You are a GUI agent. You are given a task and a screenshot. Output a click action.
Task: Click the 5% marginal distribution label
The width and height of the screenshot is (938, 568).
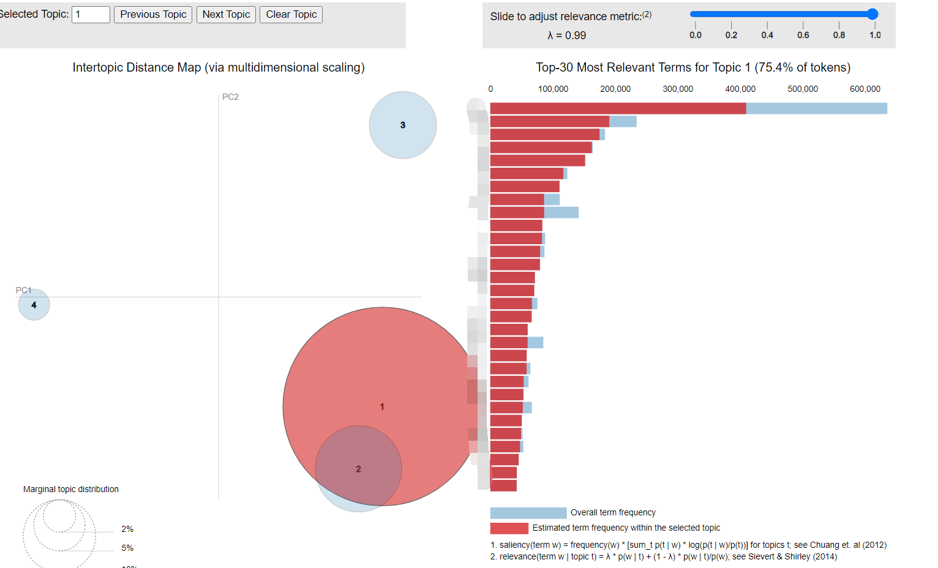[x=127, y=548]
